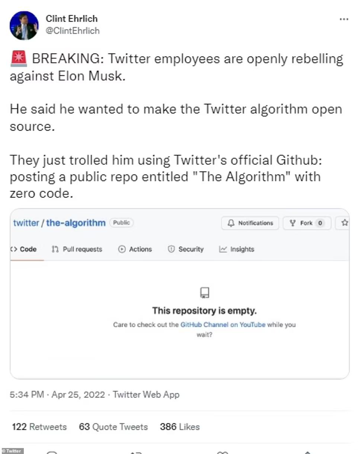This screenshot has height=454, width=358.
Task: Click the fork icon in Fork button
Action: [293, 223]
